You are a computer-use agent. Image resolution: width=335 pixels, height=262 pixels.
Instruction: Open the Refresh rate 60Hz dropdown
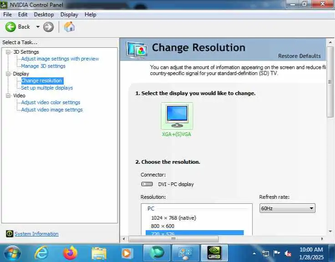pyautogui.click(x=287, y=208)
